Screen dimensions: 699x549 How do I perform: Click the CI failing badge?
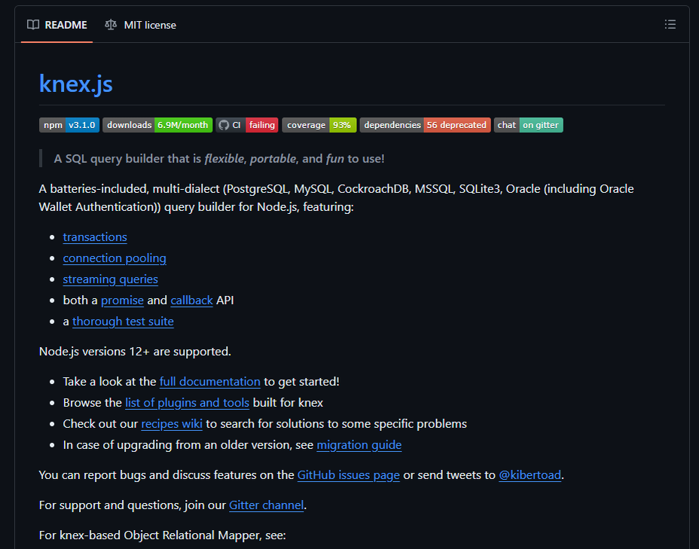[247, 125]
